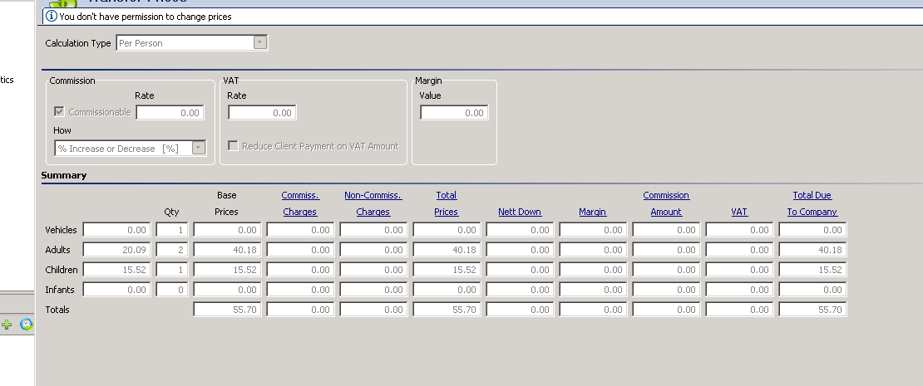Click the Total Prices column link
Screen dimensions: 923x386
[x=447, y=203]
